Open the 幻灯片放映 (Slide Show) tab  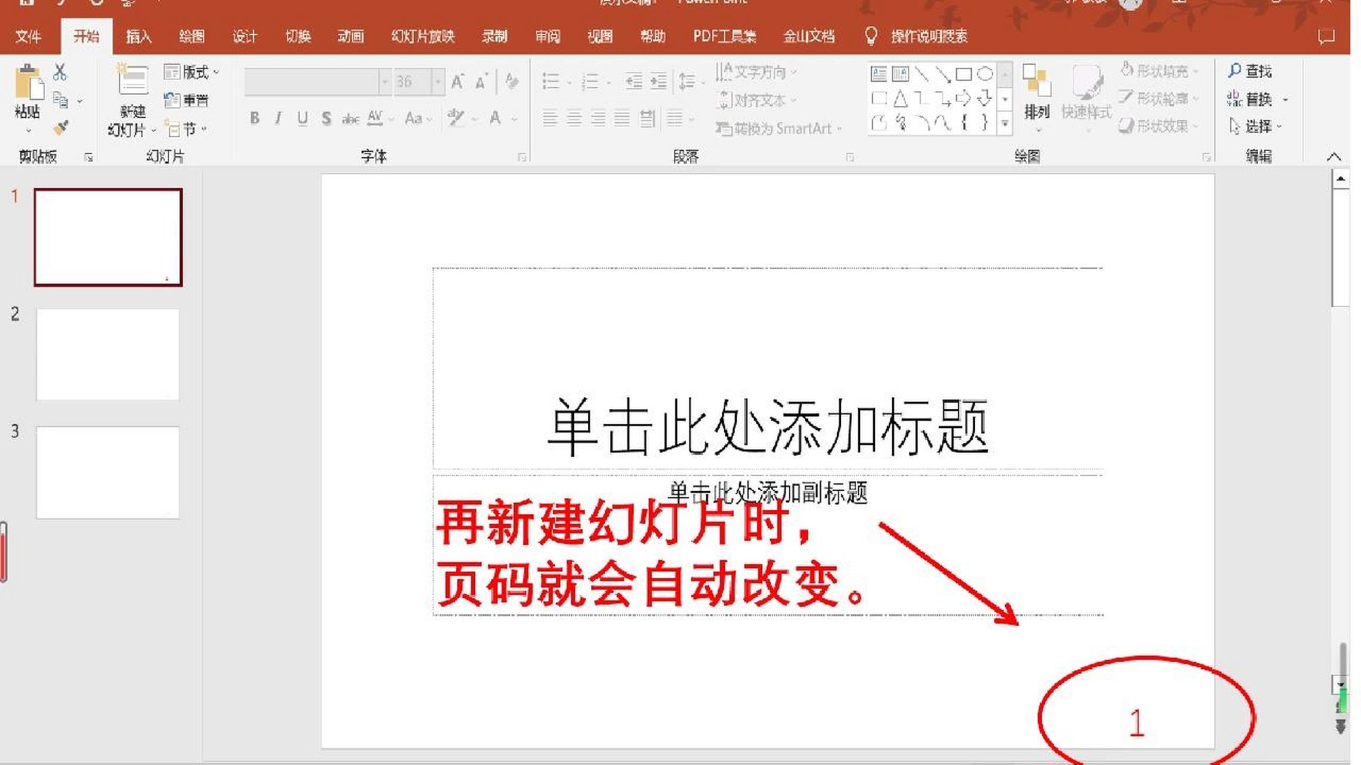tap(422, 36)
